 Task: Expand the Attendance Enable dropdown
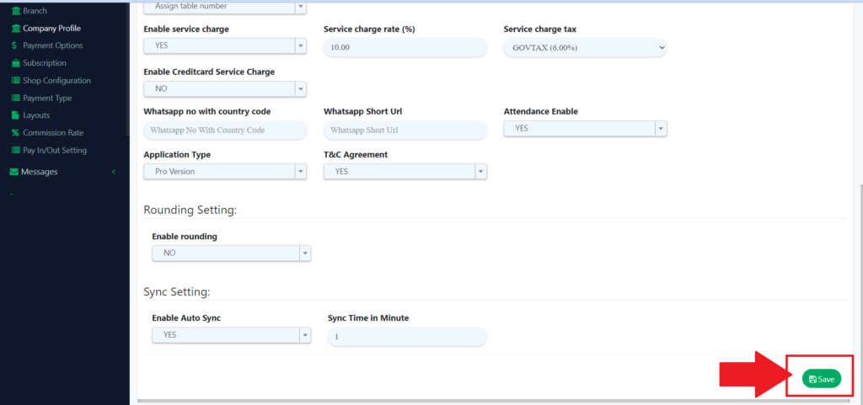point(585,129)
